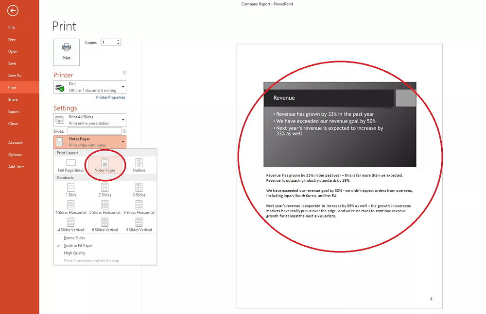This screenshot has width=486, height=314.
Task: Click the large Print button
Action: [66, 52]
